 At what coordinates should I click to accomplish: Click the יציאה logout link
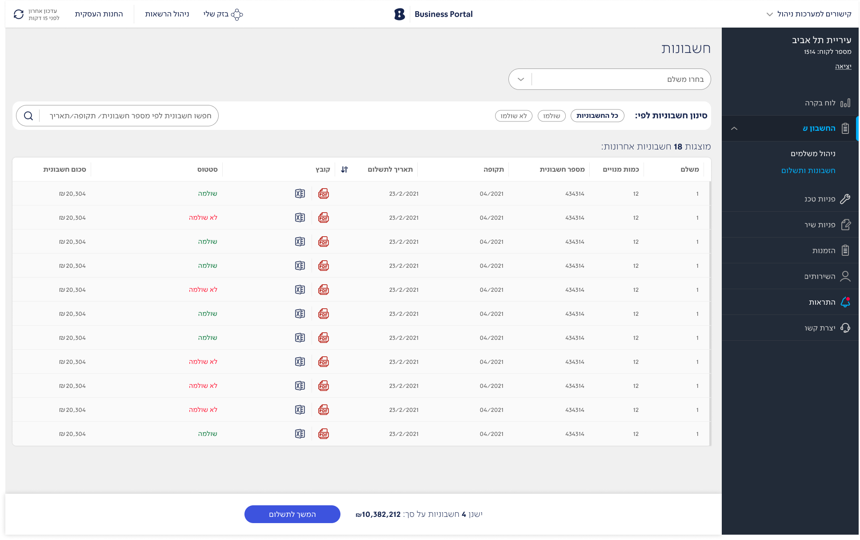point(843,66)
